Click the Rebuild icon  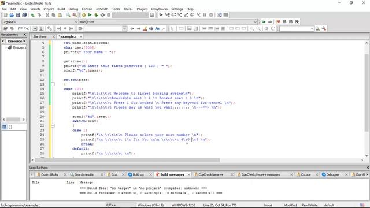[x=102, y=15]
